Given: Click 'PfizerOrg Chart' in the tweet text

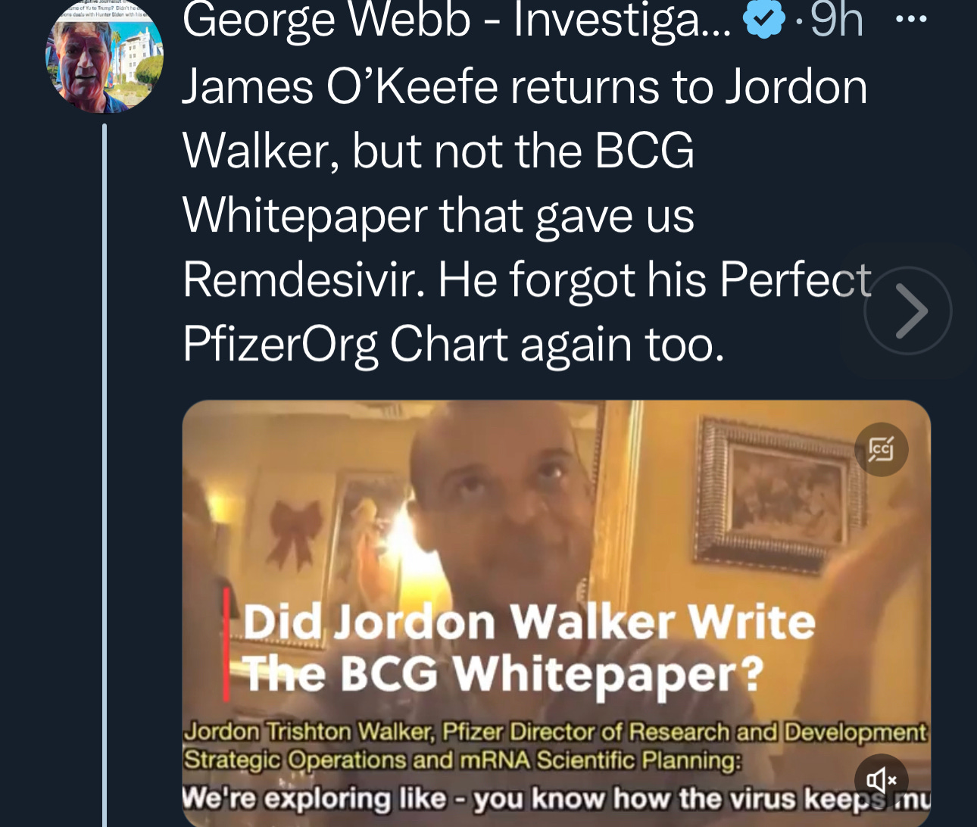Looking at the screenshot, I should coord(345,345).
